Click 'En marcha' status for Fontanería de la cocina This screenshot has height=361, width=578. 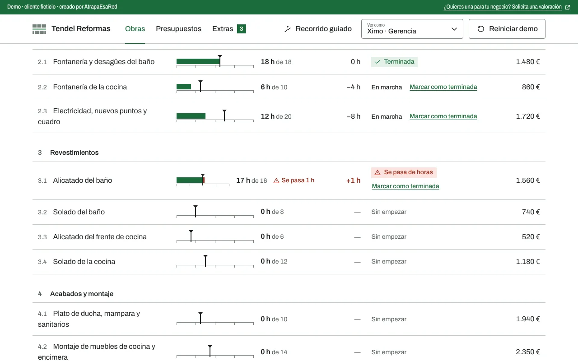[x=387, y=87]
